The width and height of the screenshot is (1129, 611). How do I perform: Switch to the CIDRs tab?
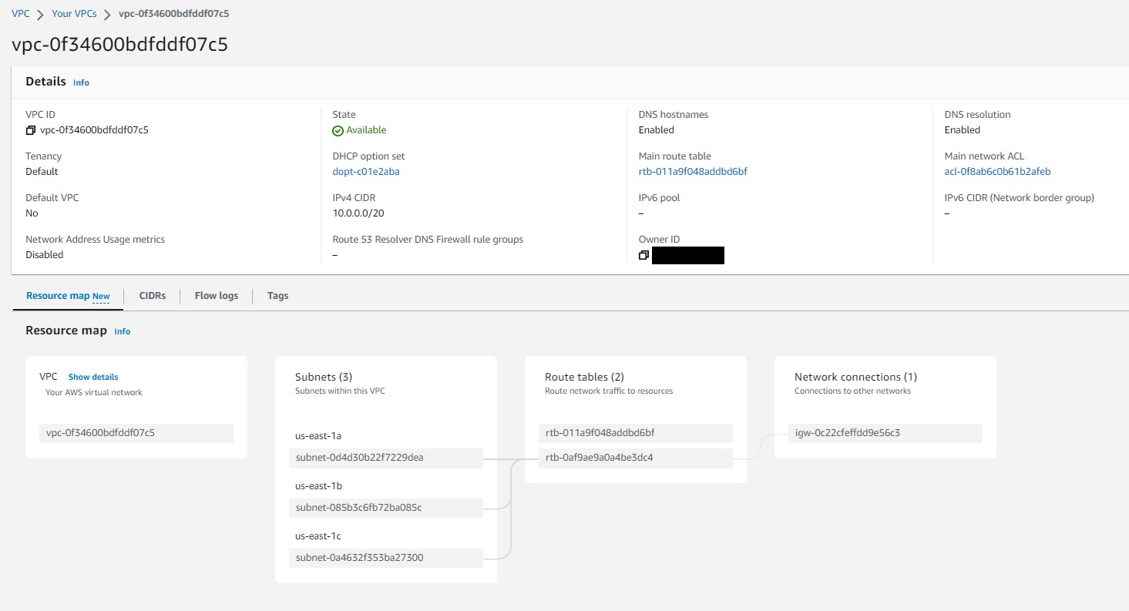coord(152,295)
